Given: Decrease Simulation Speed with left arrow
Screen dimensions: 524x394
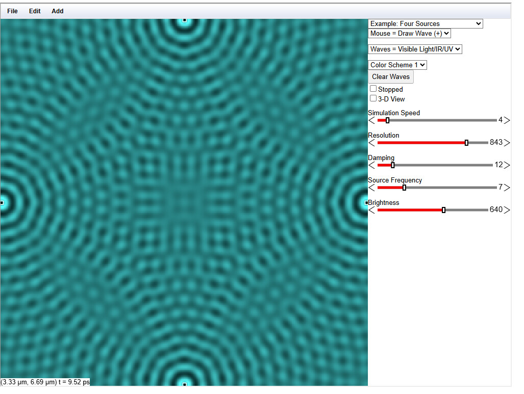Looking at the screenshot, I should click(x=371, y=120).
